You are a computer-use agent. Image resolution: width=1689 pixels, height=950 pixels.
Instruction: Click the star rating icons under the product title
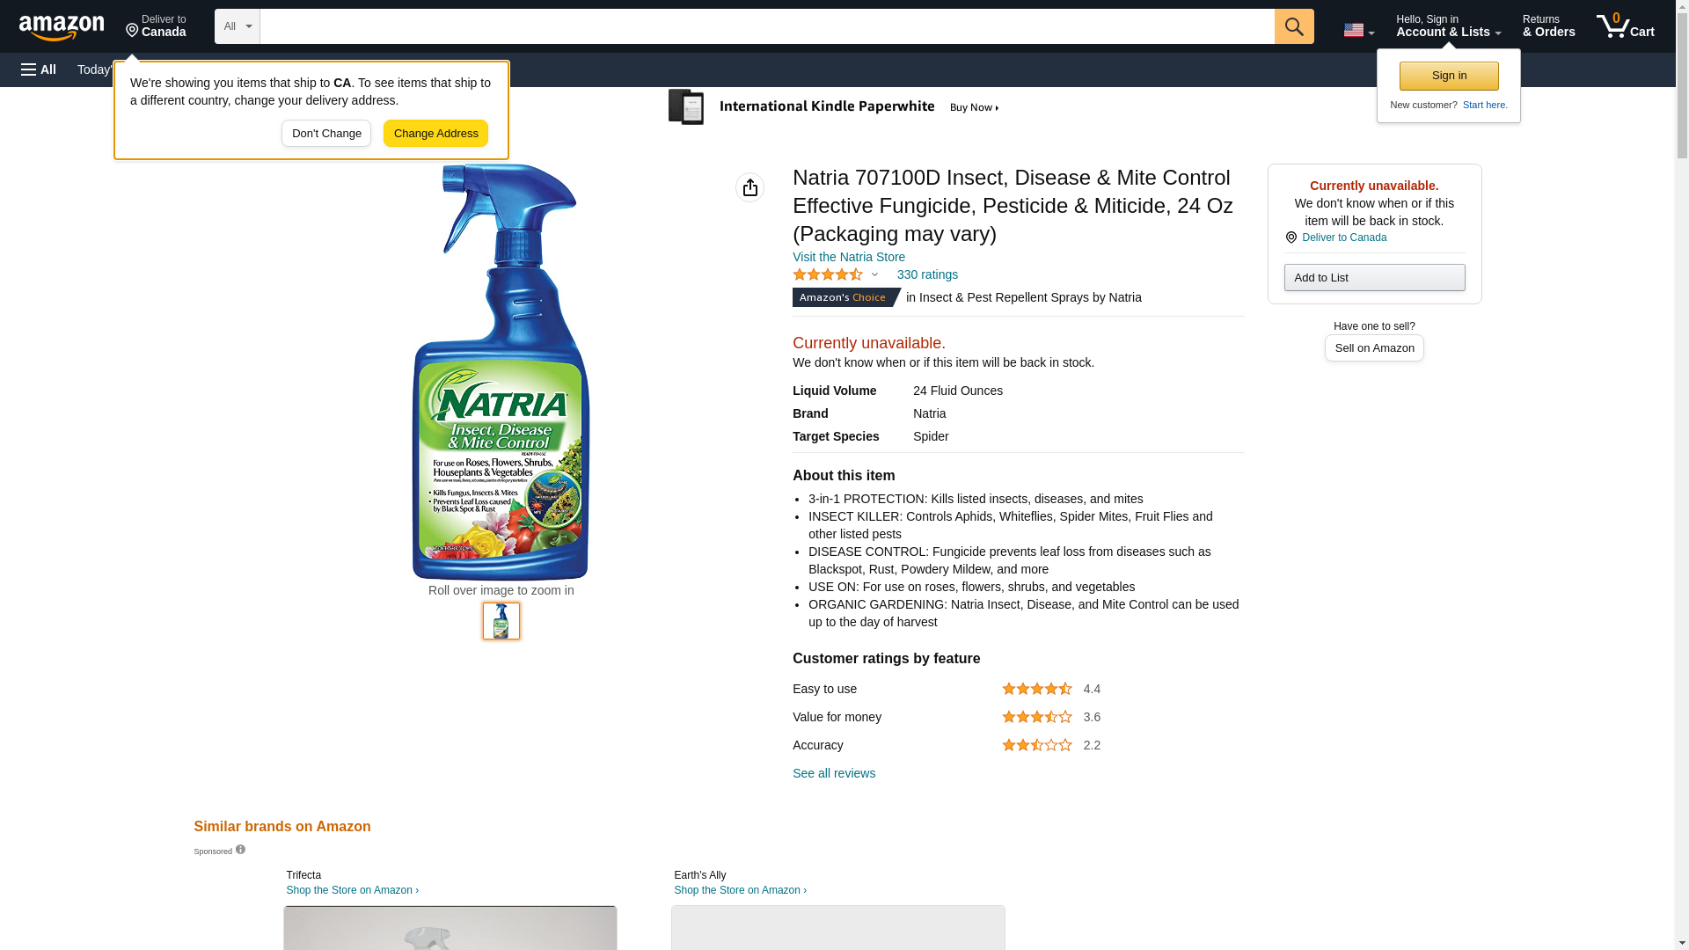[x=827, y=275]
